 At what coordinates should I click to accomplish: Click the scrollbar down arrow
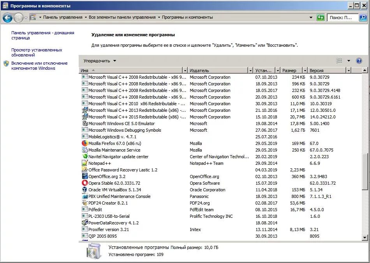[365, 238]
